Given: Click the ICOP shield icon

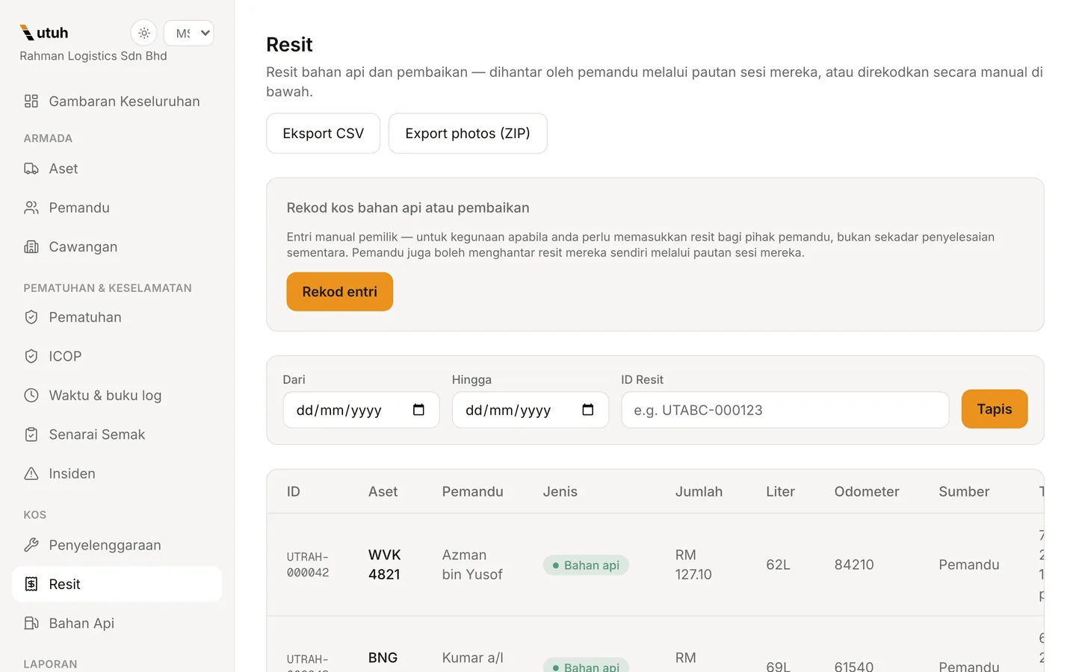Looking at the screenshot, I should pos(31,356).
